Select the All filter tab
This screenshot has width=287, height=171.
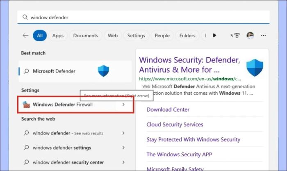tap(40, 36)
